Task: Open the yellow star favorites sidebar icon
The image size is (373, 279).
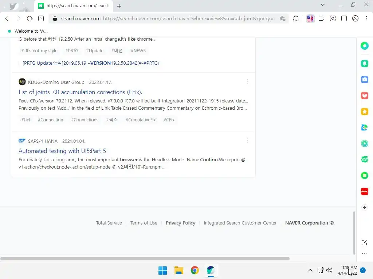Action: tap(364, 112)
